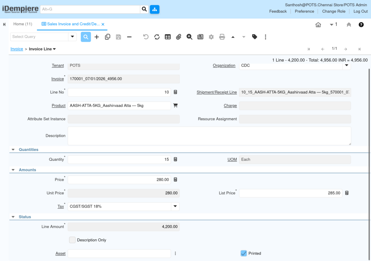Viewport: 371px width, 261px height.
Task: Click the Zoom Across icon
Action: (189, 37)
